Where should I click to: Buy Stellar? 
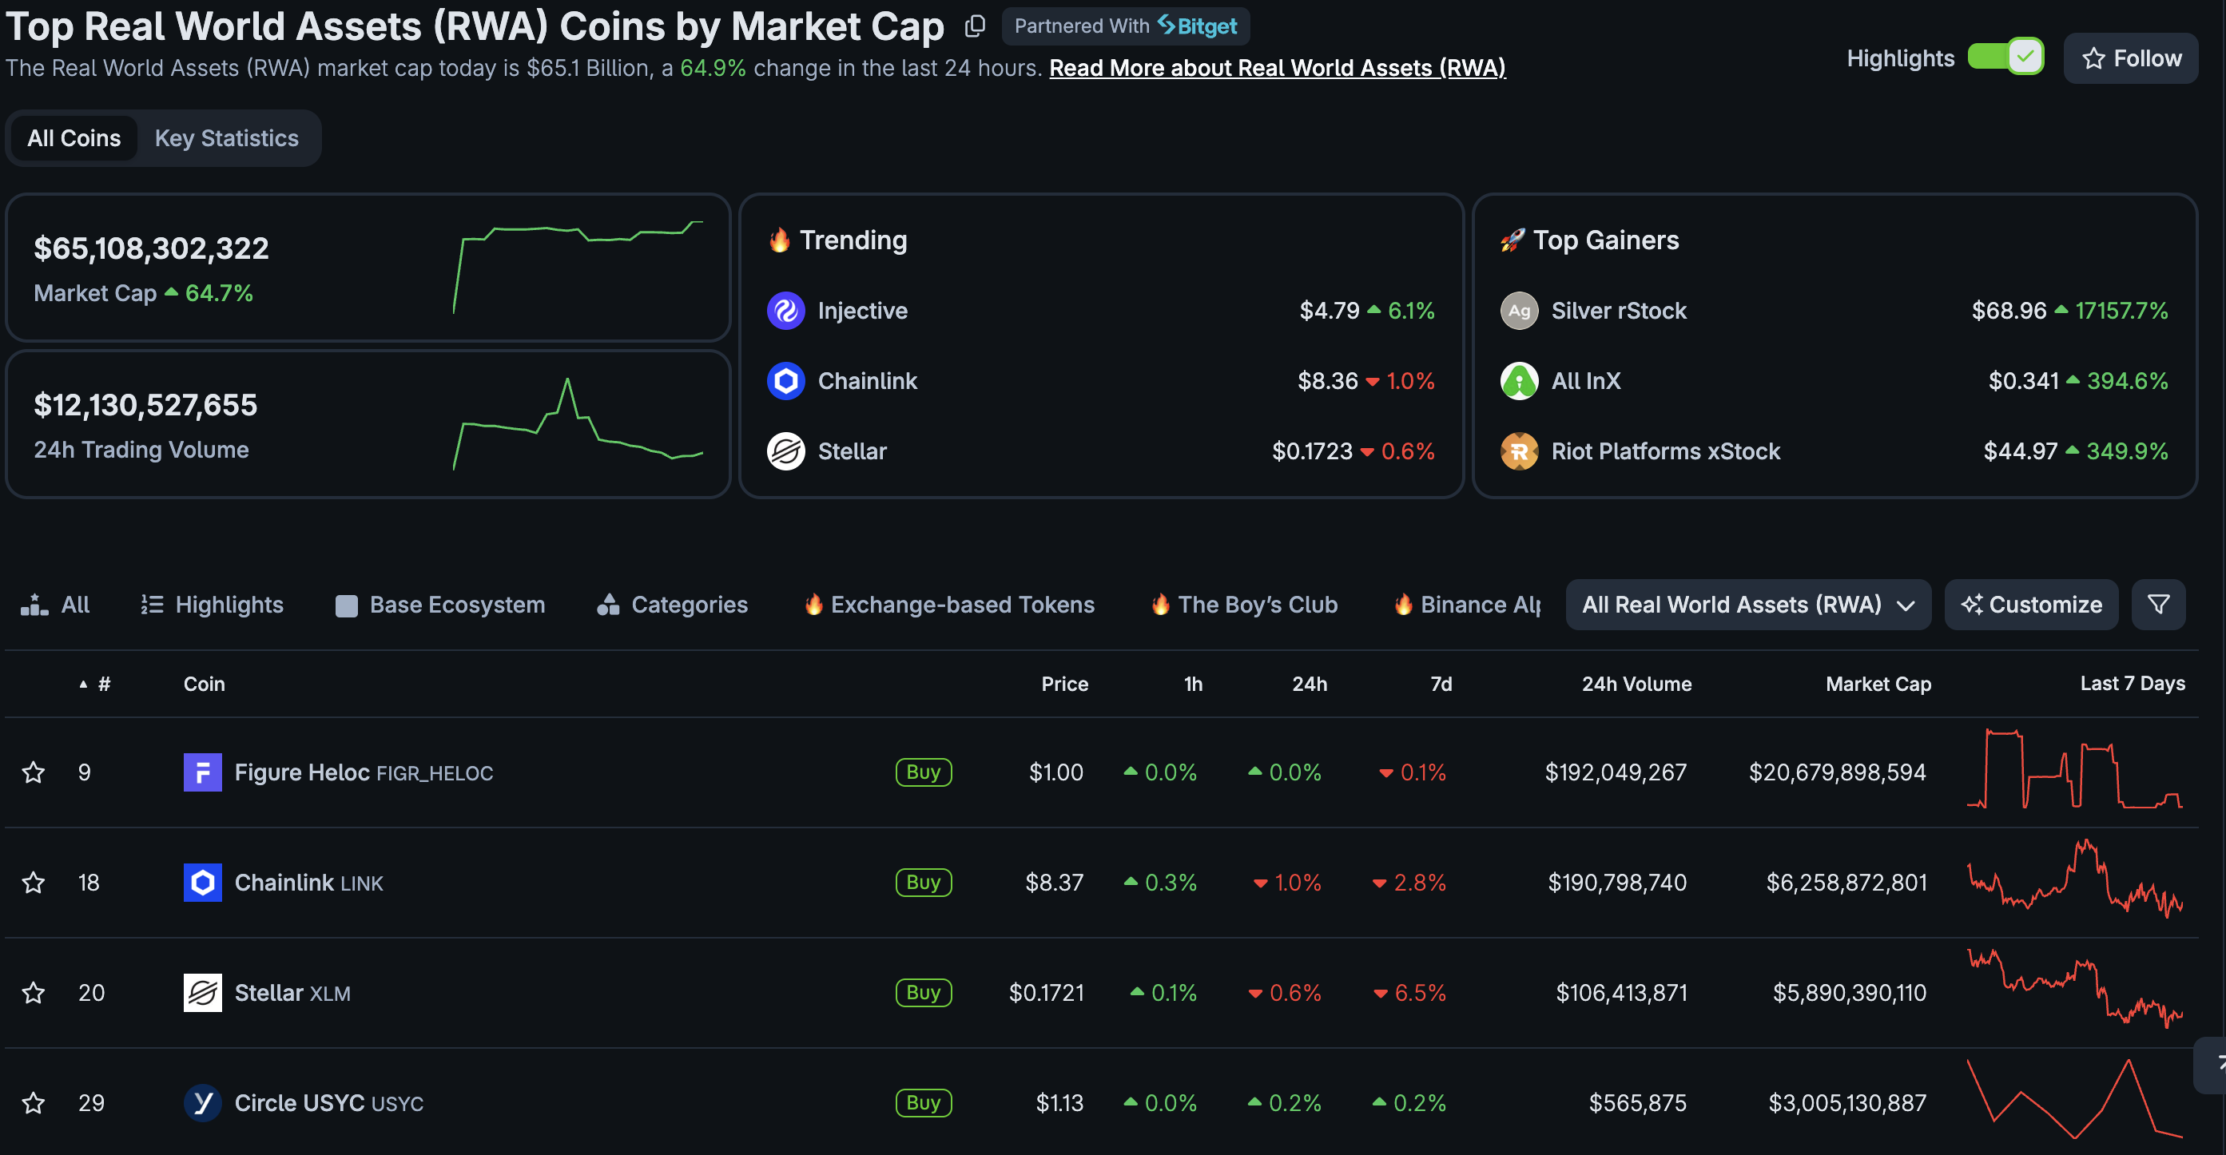tap(923, 994)
